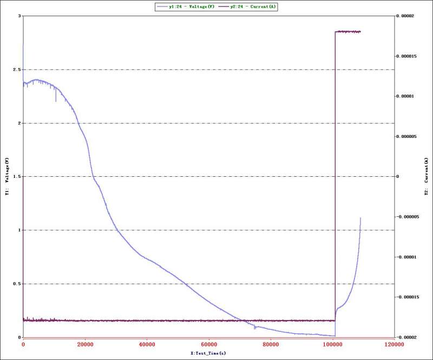Click right axis tick label -0.000015
This screenshot has height=360, width=433.
coord(408,297)
